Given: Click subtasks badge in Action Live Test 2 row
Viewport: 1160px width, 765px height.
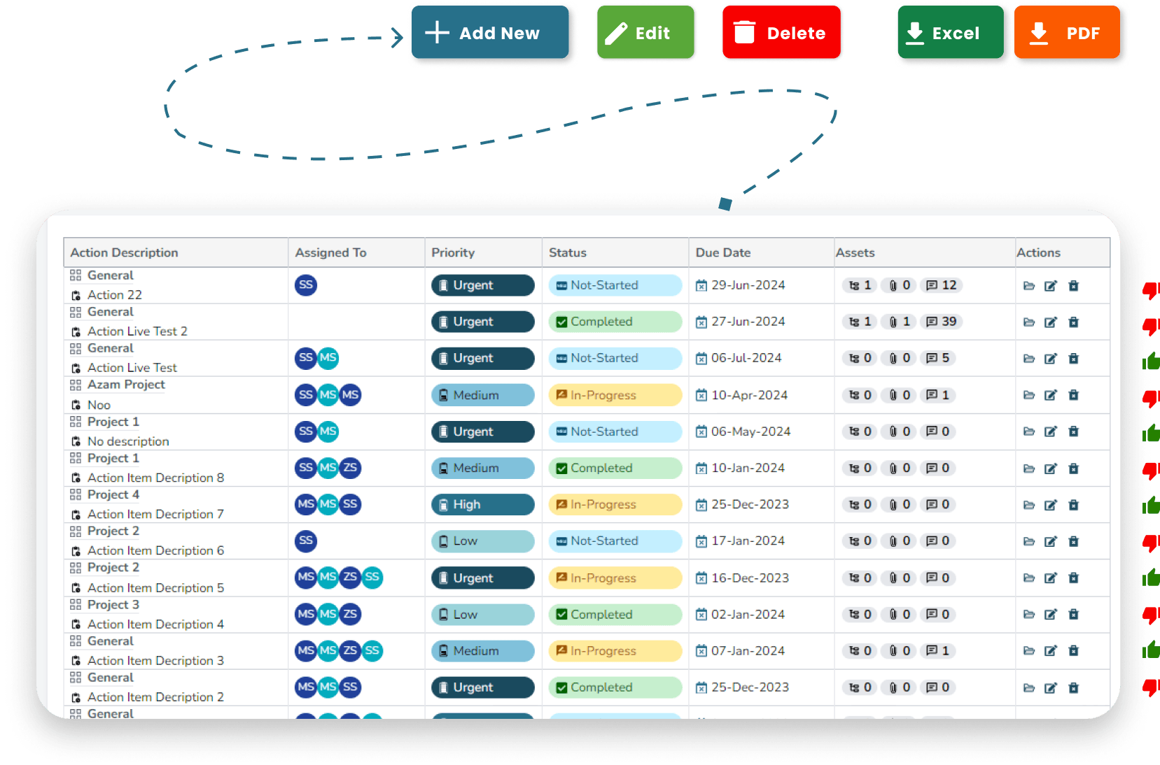Looking at the screenshot, I should point(860,322).
